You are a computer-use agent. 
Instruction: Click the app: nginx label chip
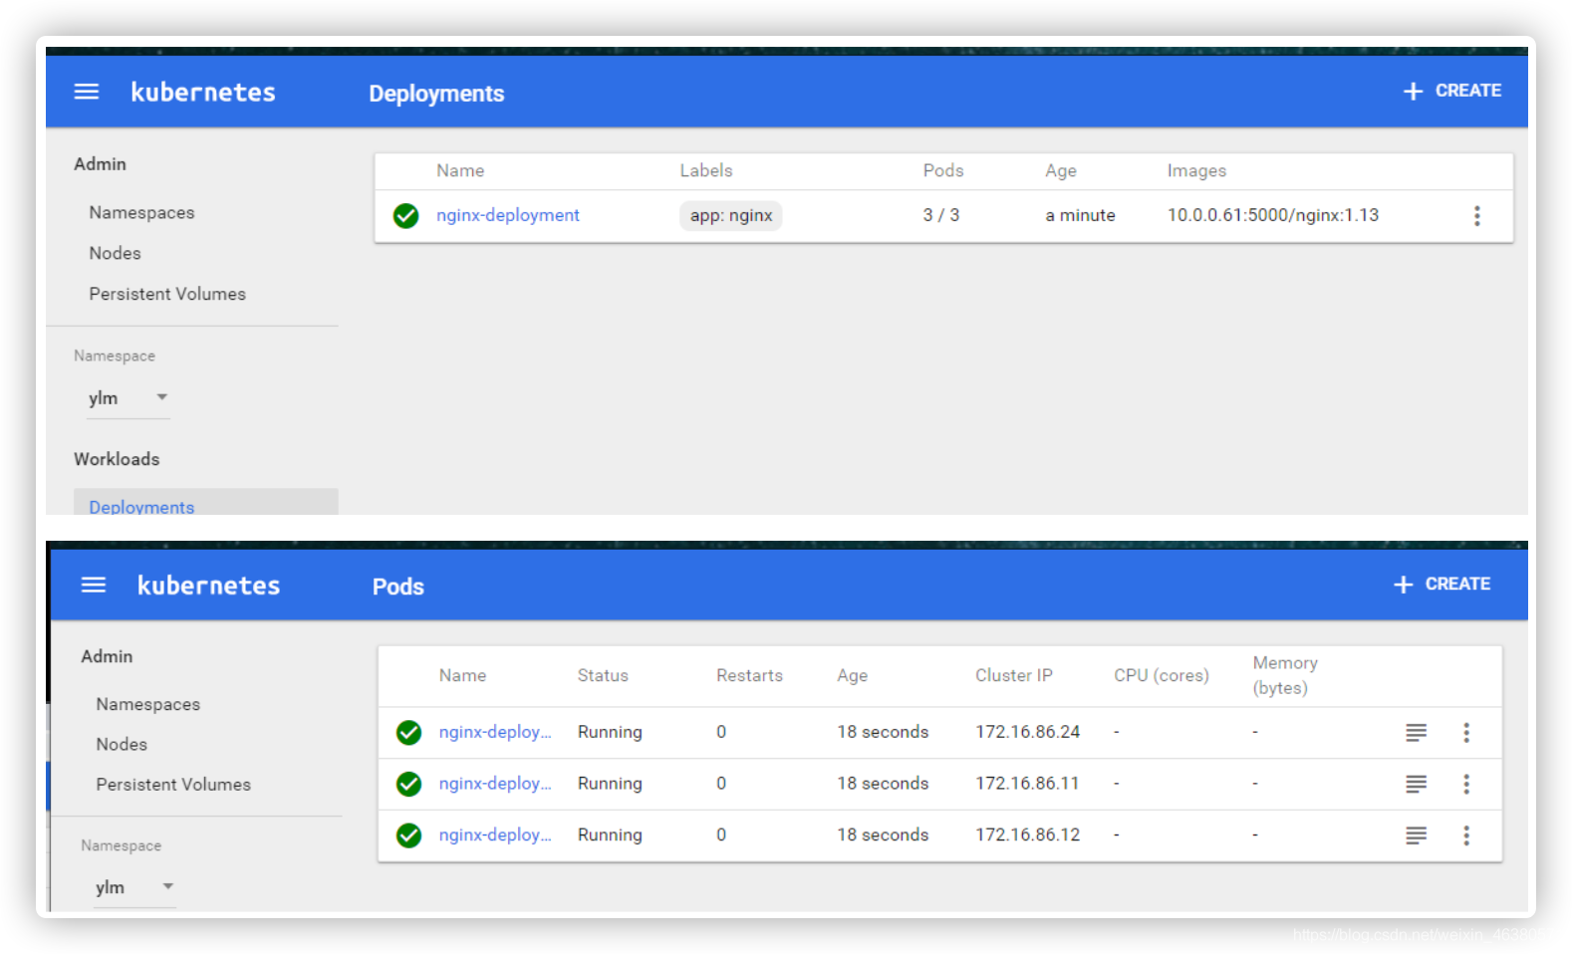pos(731,215)
